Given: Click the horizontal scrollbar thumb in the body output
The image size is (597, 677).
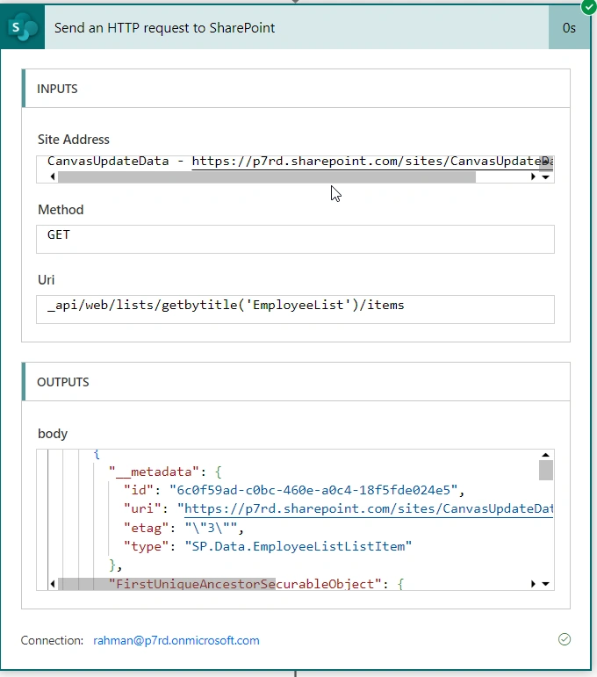Looking at the screenshot, I should point(167,584).
